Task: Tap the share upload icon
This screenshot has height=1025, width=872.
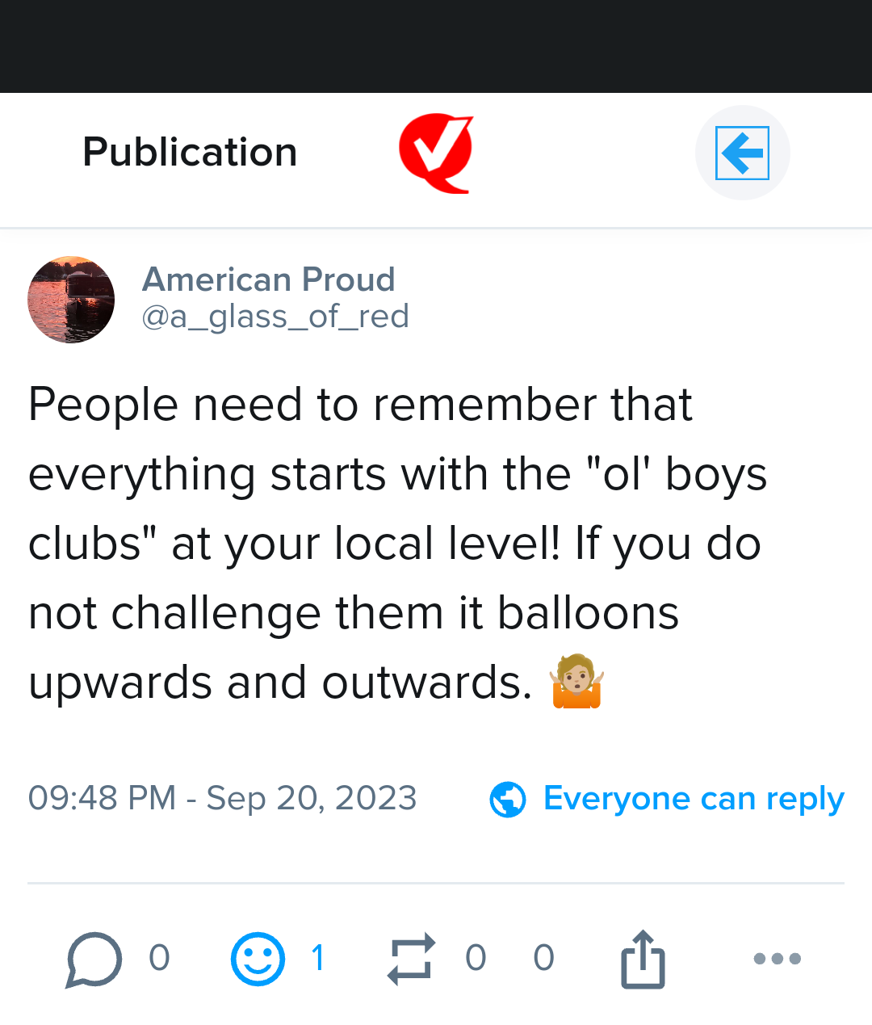Action: 643,959
